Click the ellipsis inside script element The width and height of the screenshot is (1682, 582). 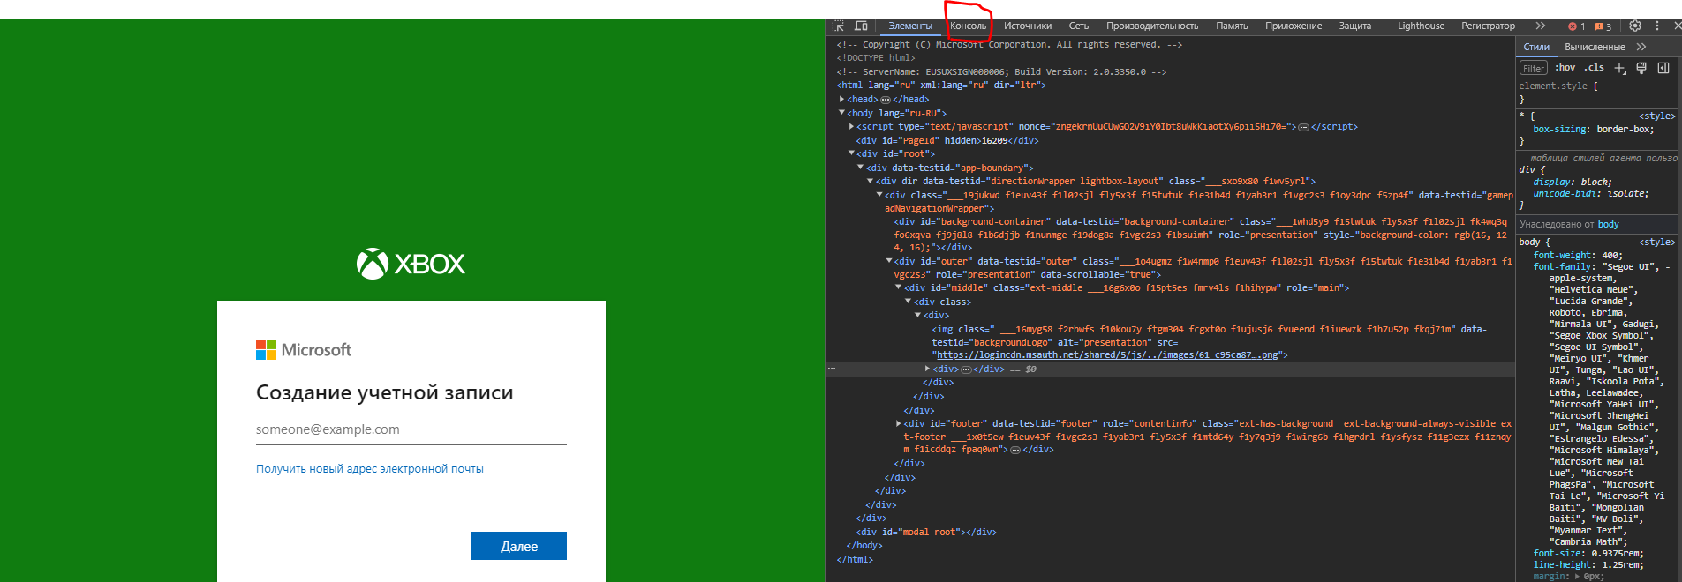[1303, 127]
